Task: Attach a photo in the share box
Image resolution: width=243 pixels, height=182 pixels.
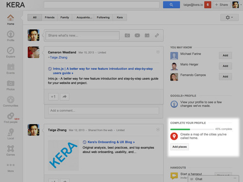Action: click(127, 35)
